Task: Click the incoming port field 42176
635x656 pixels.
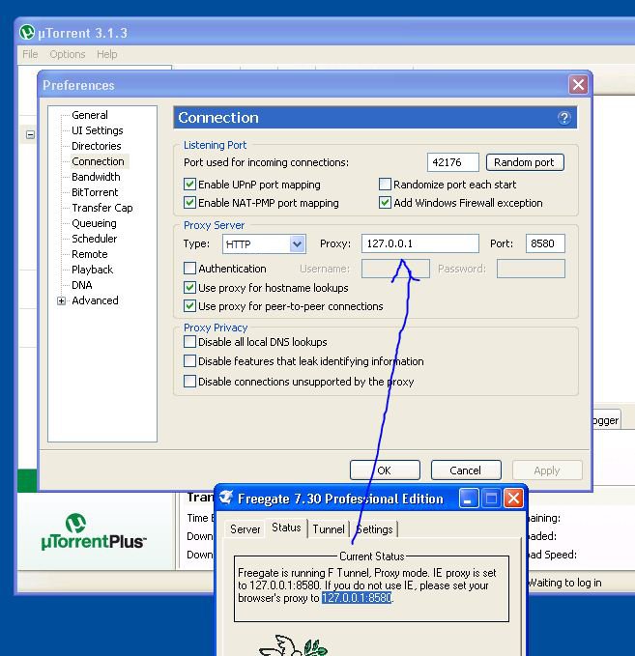Action: click(x=453, y=162)
